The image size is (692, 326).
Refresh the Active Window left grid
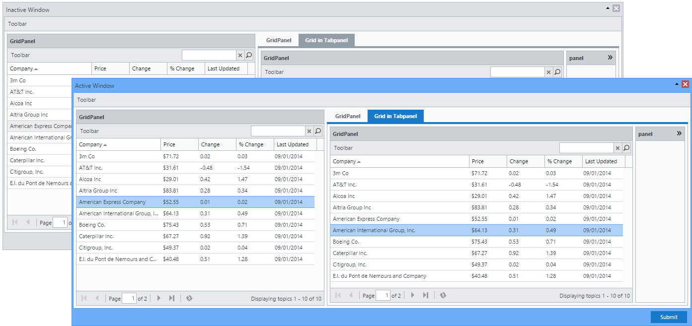coord(189,298)
